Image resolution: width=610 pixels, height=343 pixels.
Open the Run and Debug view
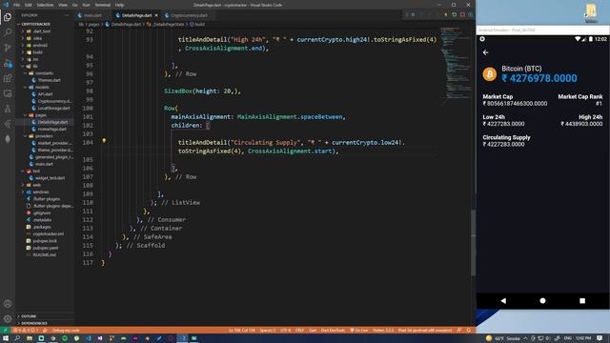(8, 63)
